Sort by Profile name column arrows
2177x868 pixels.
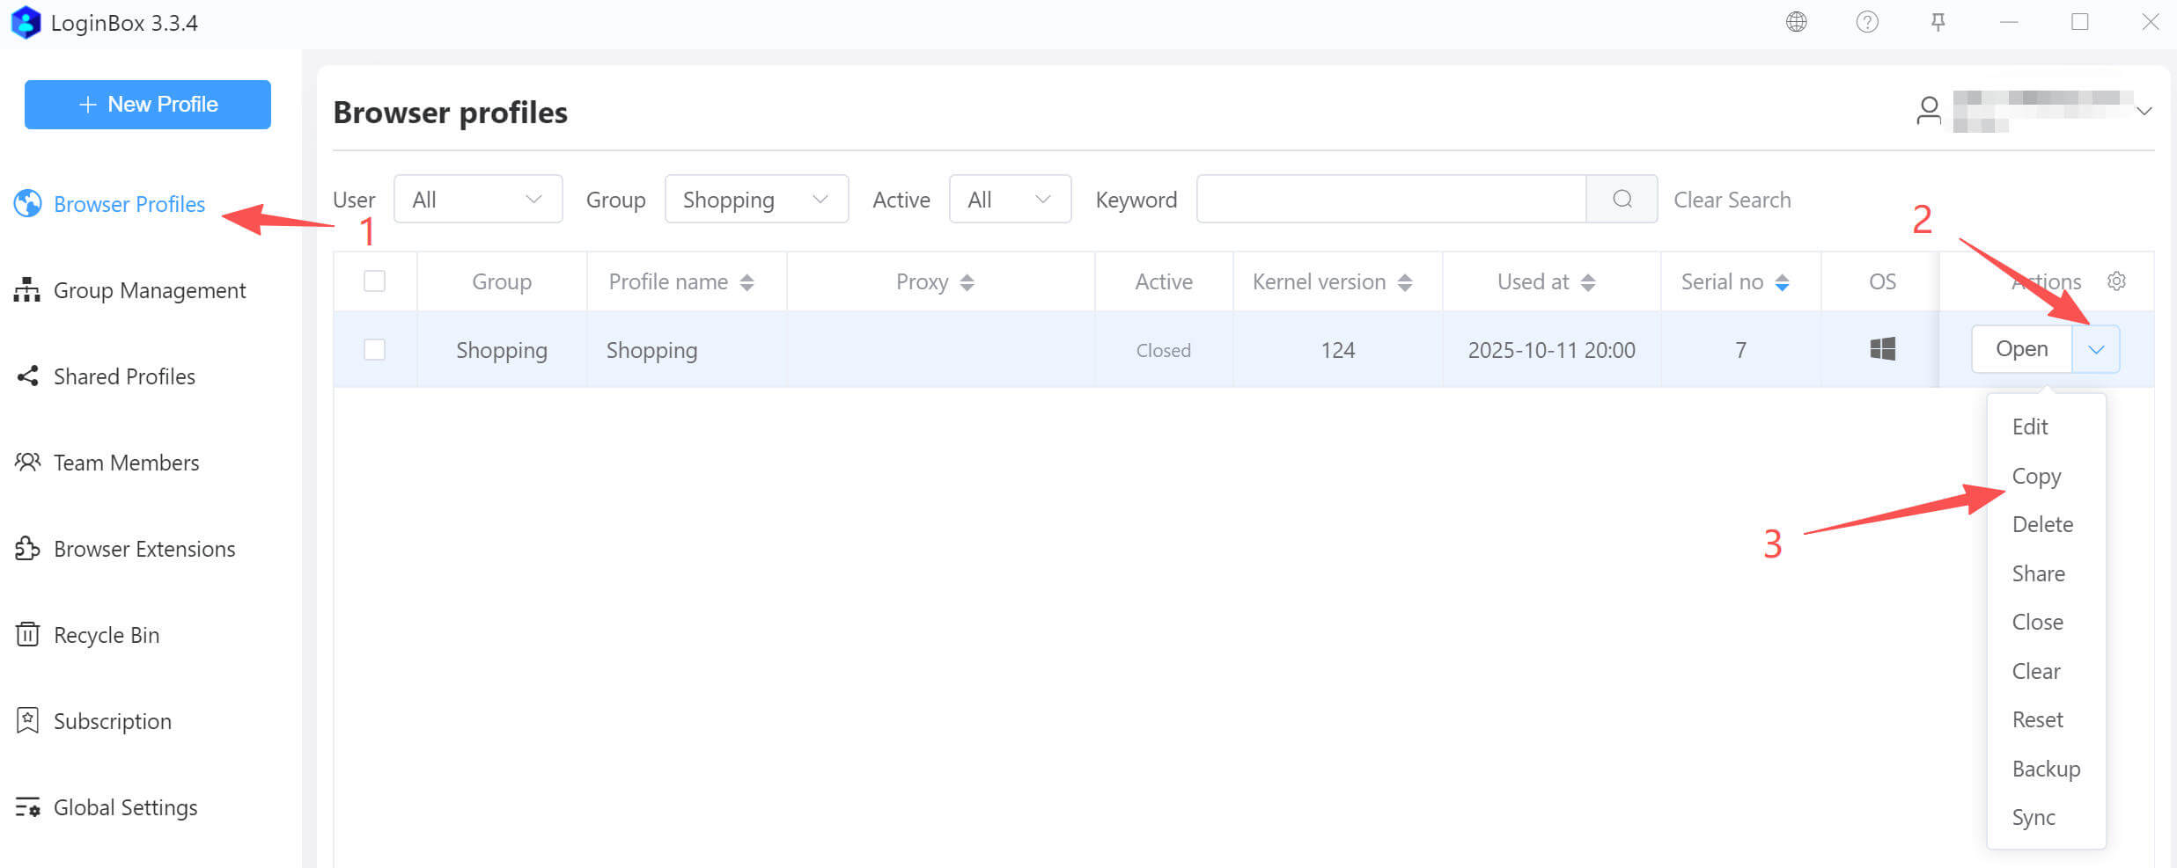coord(747,282)
